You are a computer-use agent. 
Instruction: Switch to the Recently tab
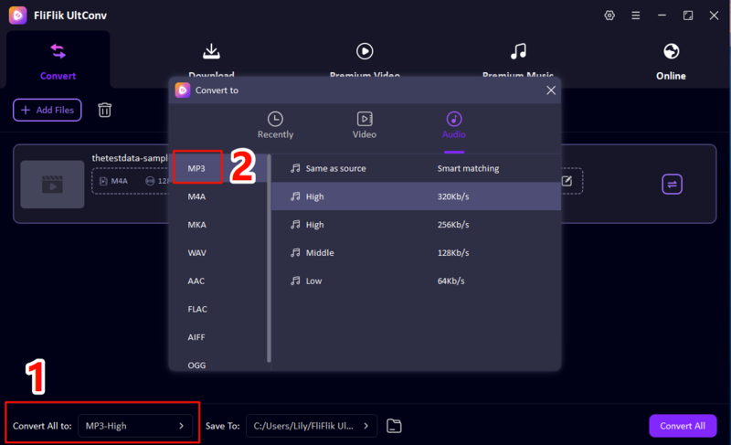click(x=275, y=125)
